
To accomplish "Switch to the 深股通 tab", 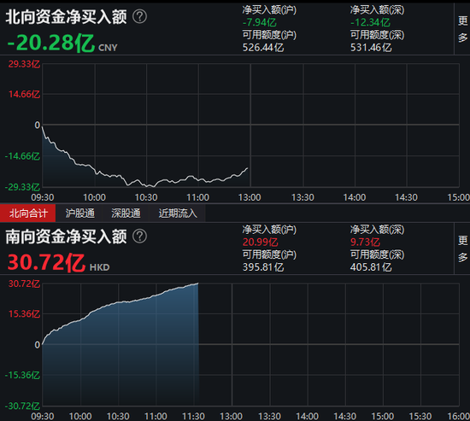I will click(x=126, y=213).
